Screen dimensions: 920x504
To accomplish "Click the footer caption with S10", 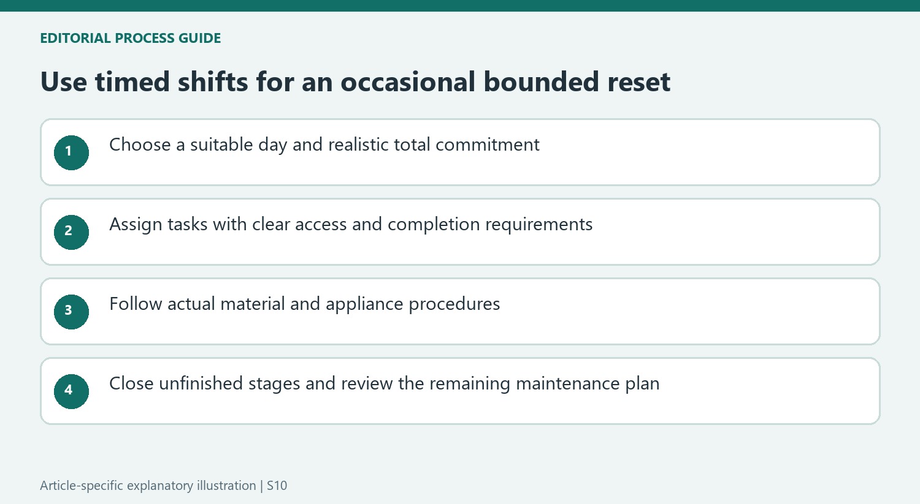I will click(x=164, y=486).
